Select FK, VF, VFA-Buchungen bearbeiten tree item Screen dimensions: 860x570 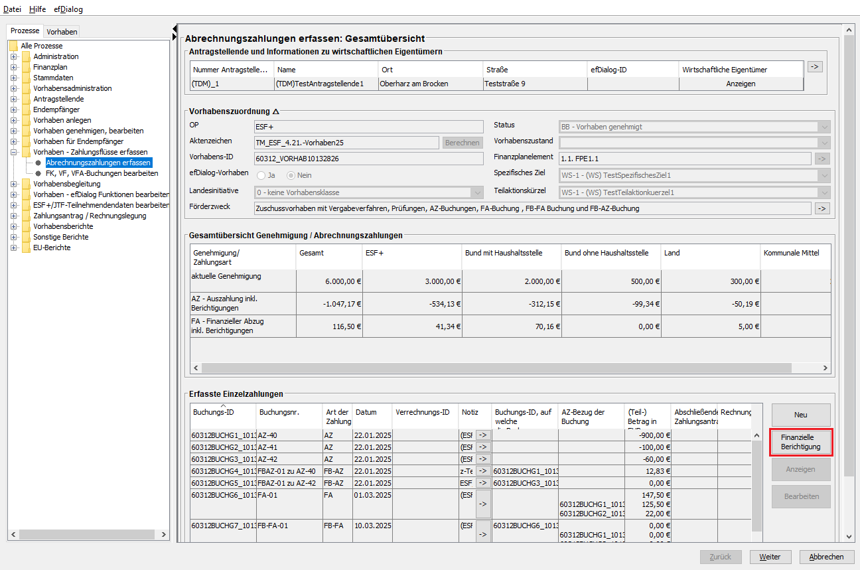point(102,173)
